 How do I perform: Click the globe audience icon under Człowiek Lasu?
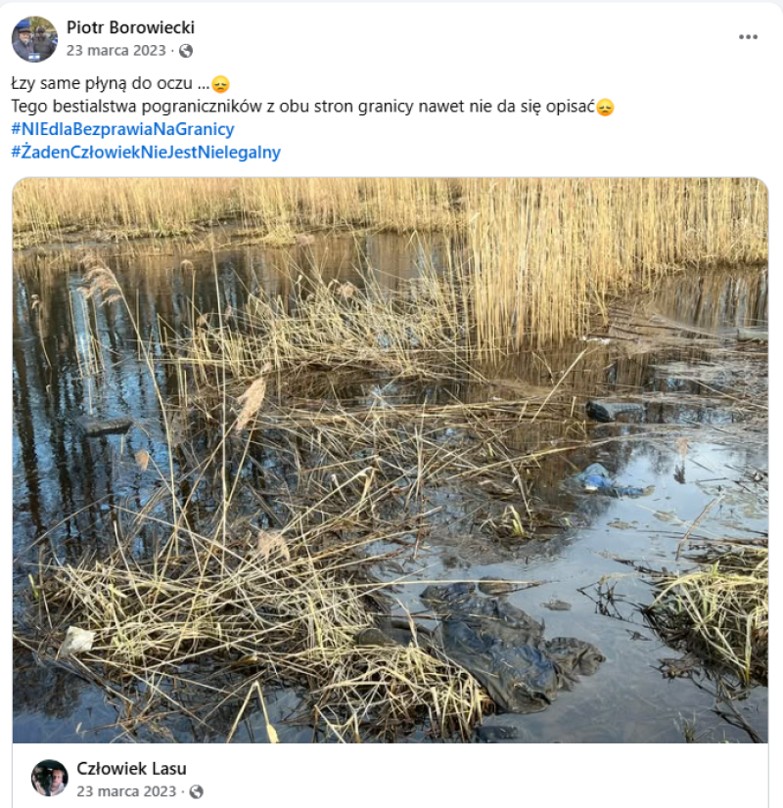pos(196,791)
